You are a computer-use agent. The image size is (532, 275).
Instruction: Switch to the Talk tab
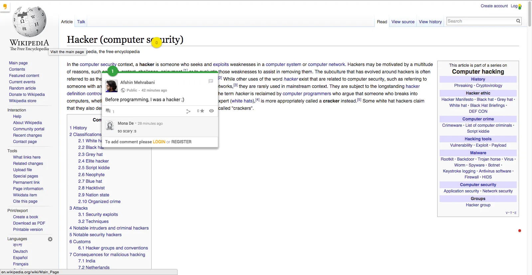81,22
